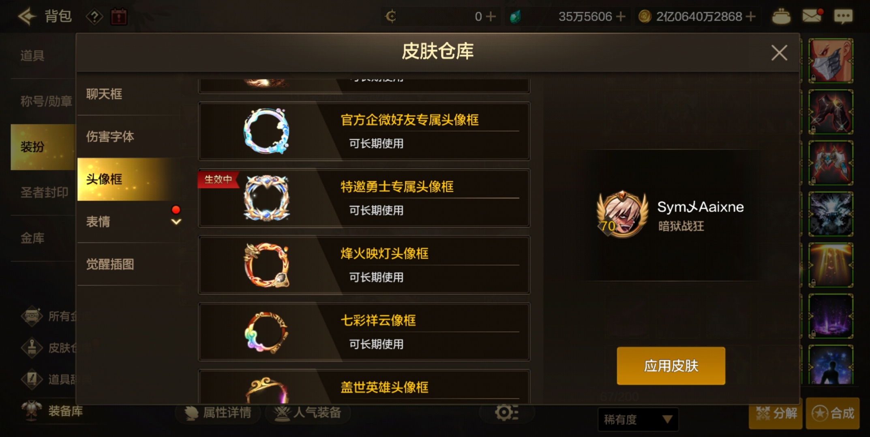870x437 pixels.
Task: Click the plus beside gold amount
Action: point(751,16)
